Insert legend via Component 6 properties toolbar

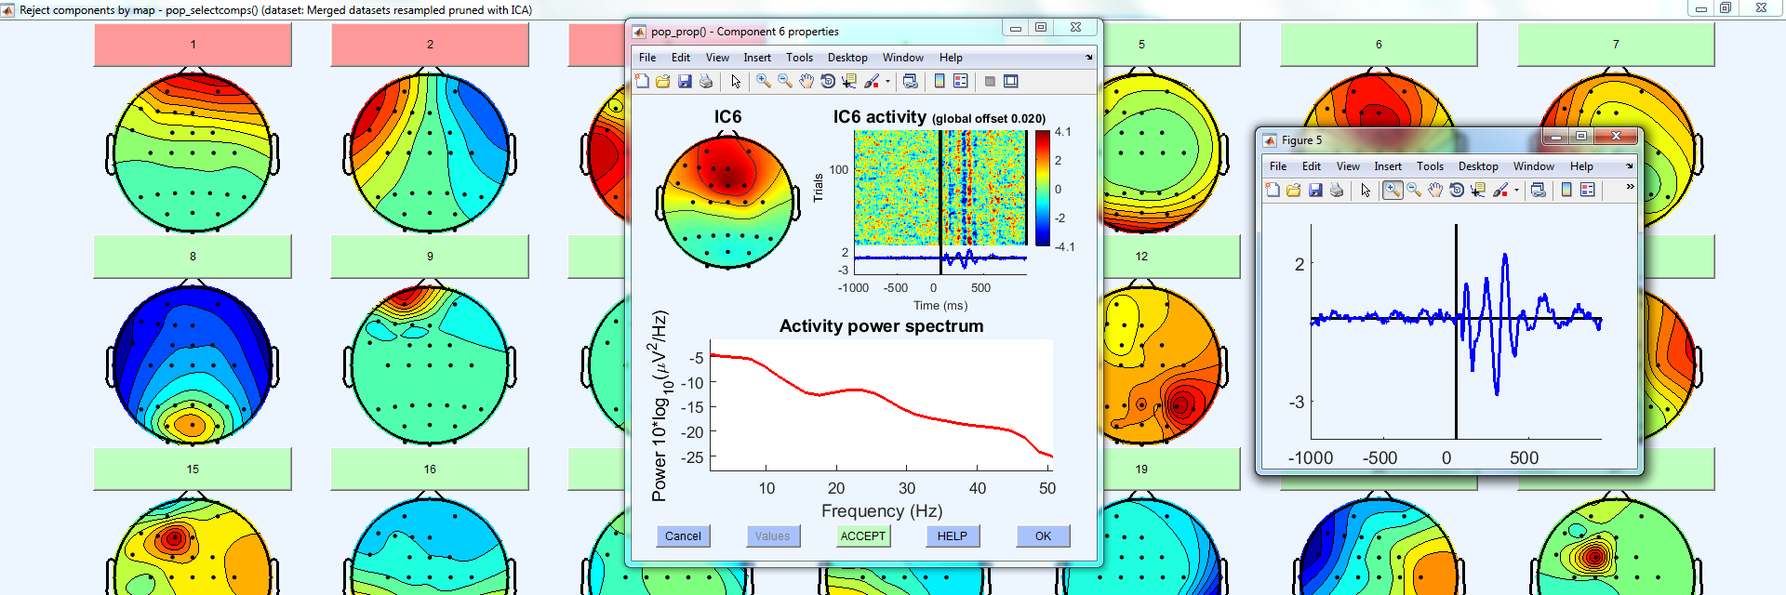pyautogui.click(x=961, y=82)
